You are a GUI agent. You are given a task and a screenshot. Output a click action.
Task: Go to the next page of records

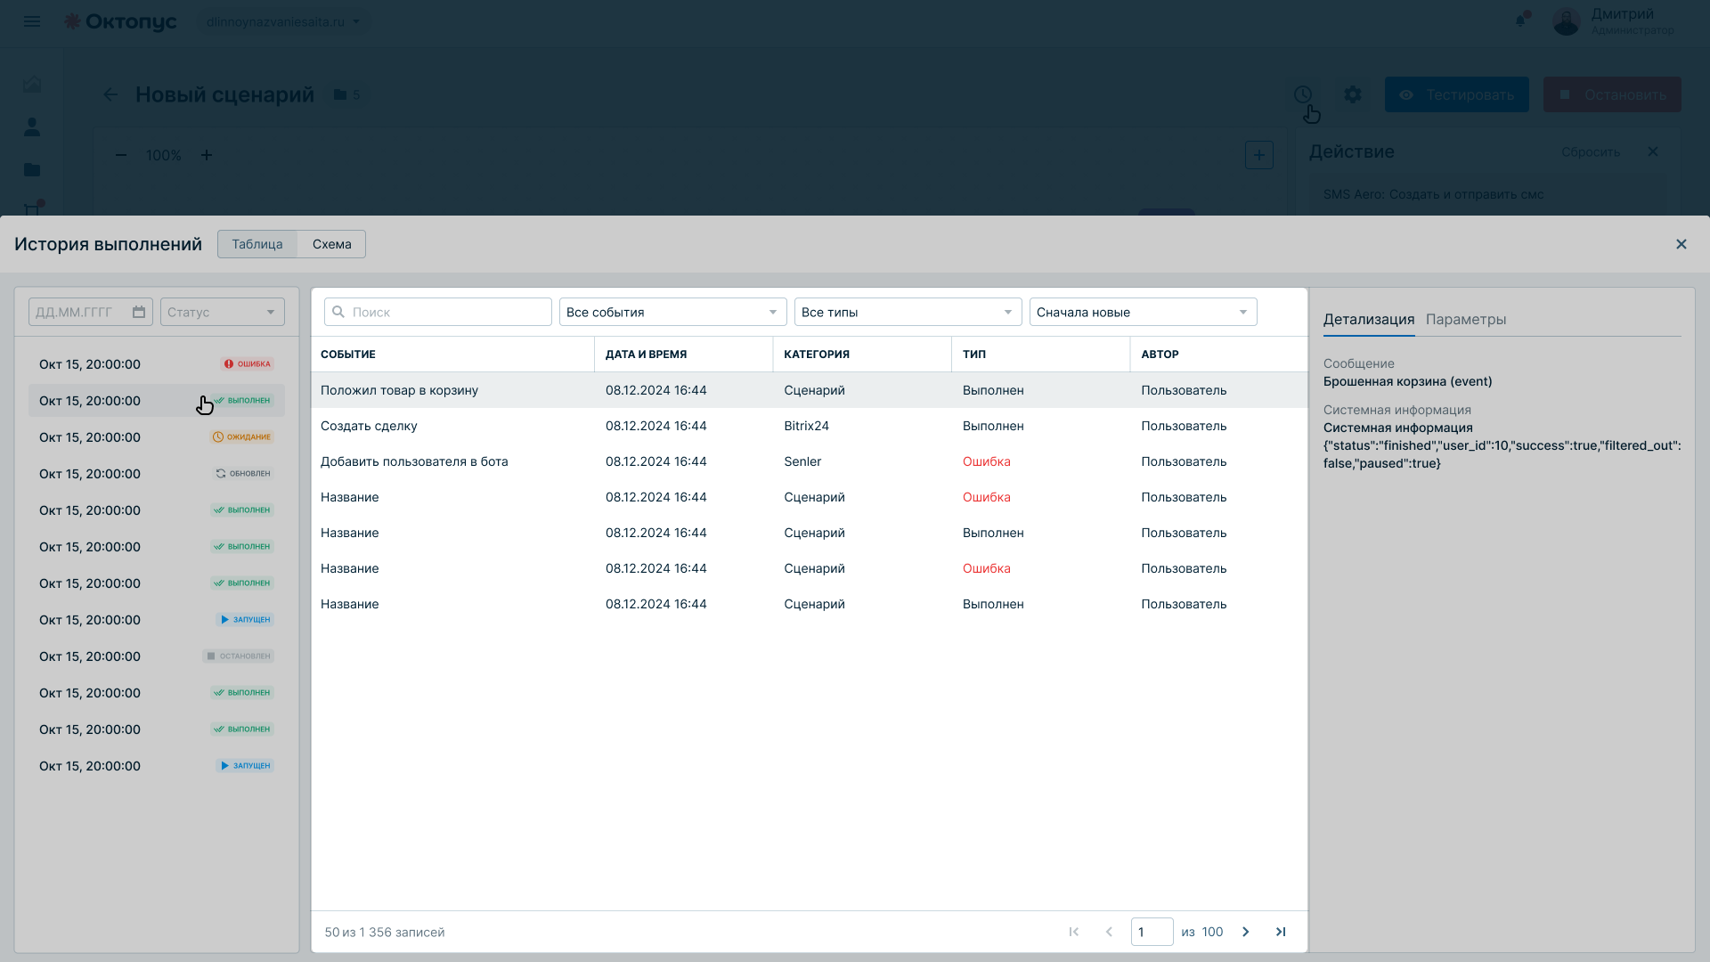(x=1246, y=932)
